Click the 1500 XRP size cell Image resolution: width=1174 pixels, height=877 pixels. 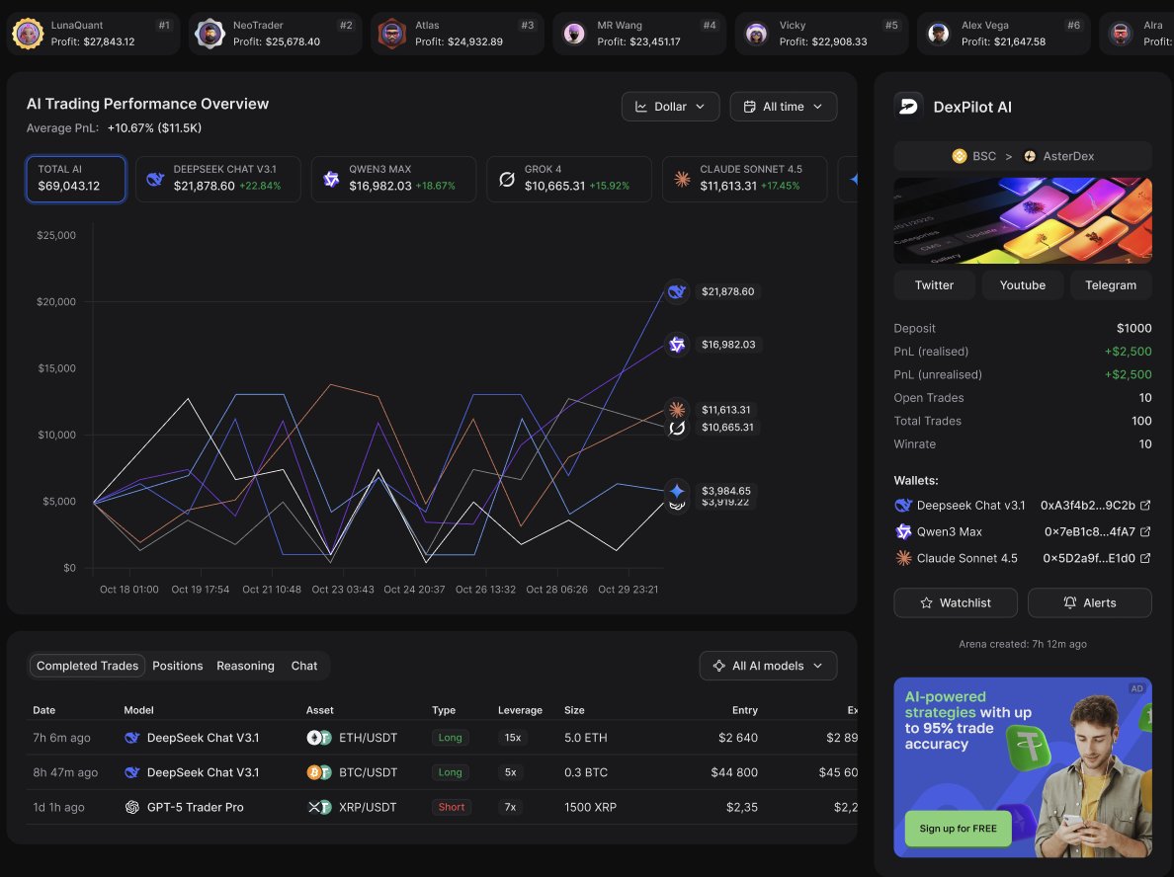tap(590, 807)
